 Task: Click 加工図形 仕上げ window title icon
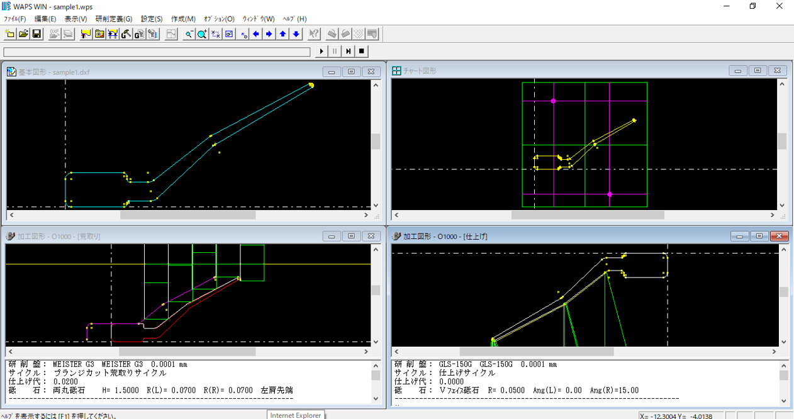(x=397, y=237)
